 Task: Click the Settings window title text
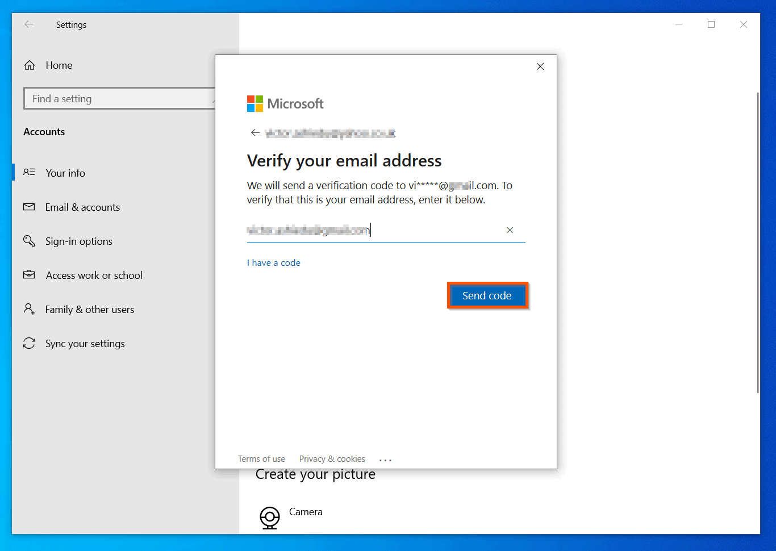[72, 25]
